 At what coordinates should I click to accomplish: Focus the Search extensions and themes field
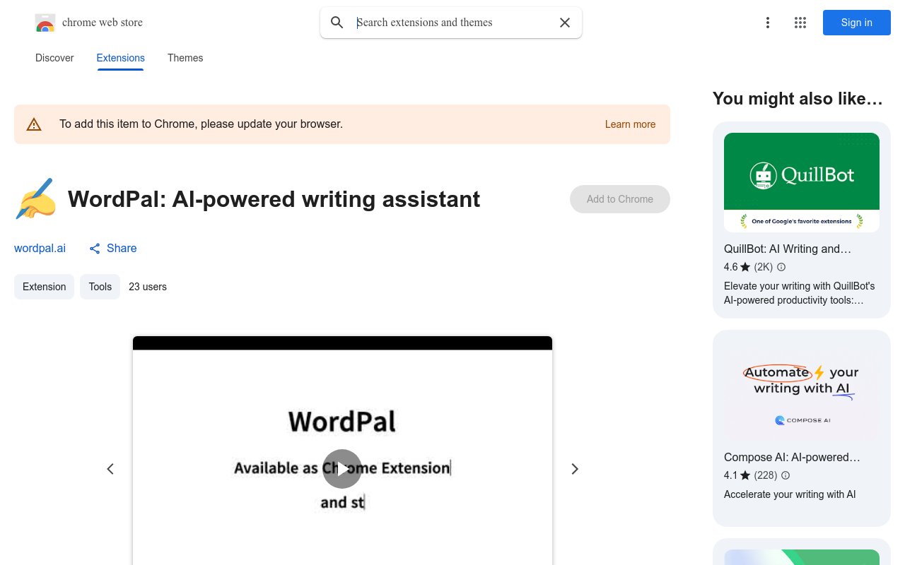[451, 23]
